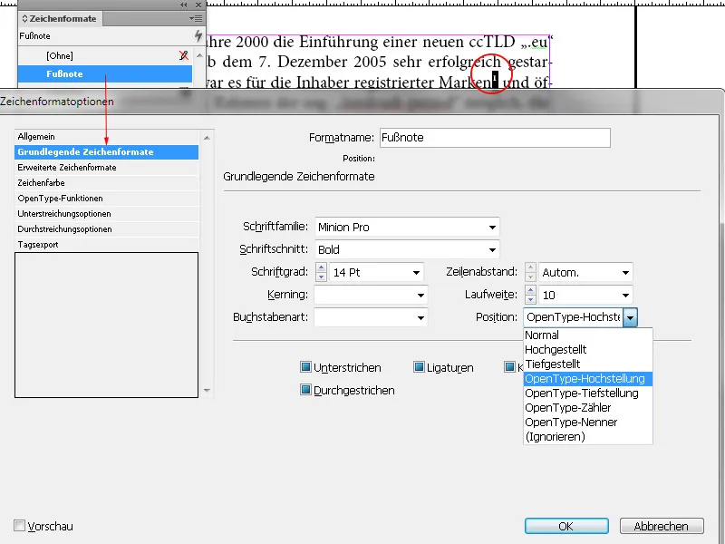725x544 pixels.
Task: Select the Allgemein category
Action: coord(106,137)
